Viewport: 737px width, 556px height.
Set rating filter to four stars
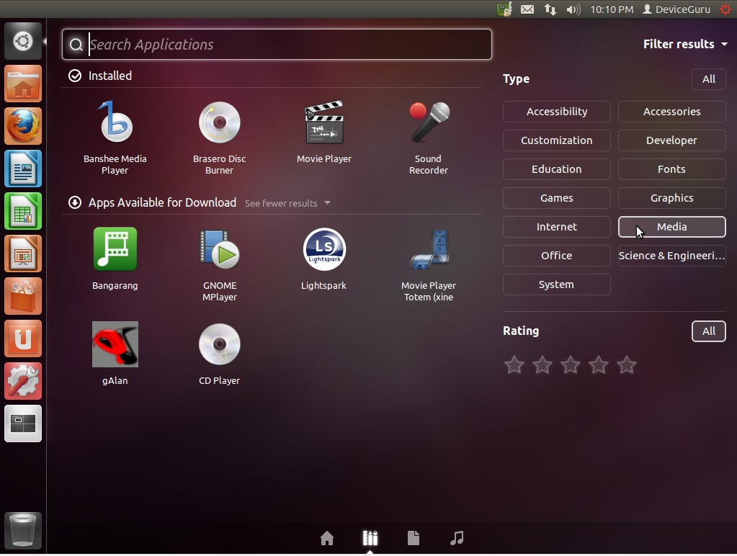pyautogui.click(x=599, y=364)
